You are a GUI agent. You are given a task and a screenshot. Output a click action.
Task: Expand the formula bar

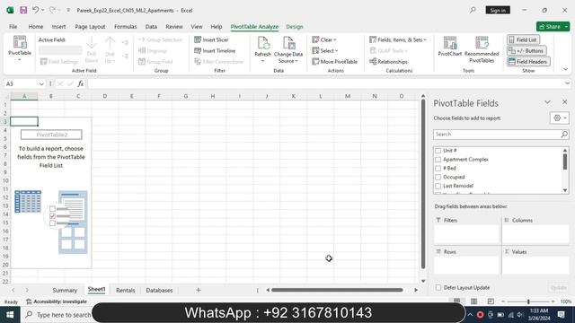567,83
